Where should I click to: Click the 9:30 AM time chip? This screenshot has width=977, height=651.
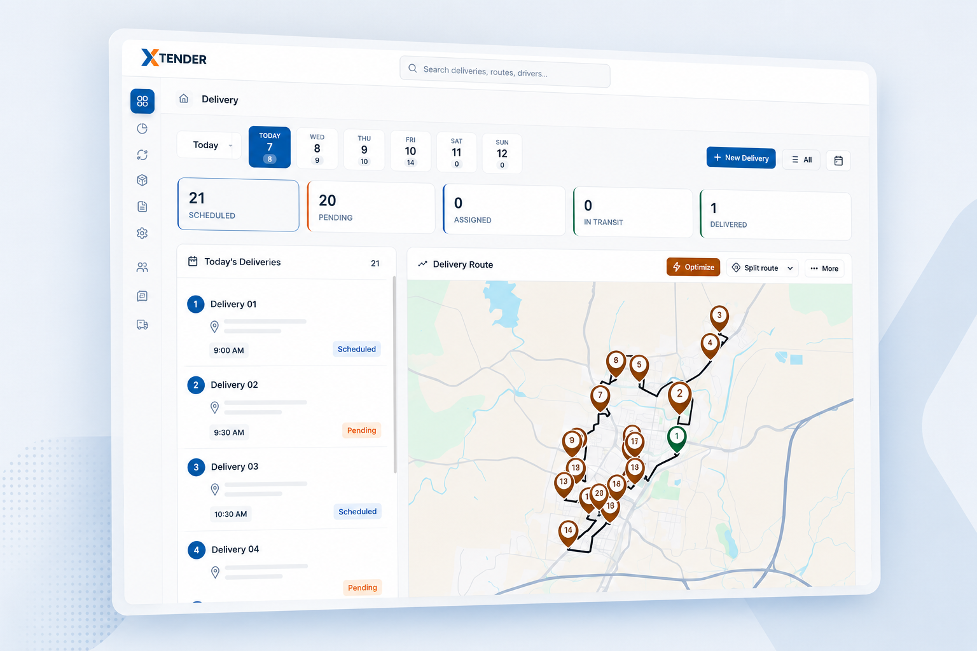[x=229, y=432]
